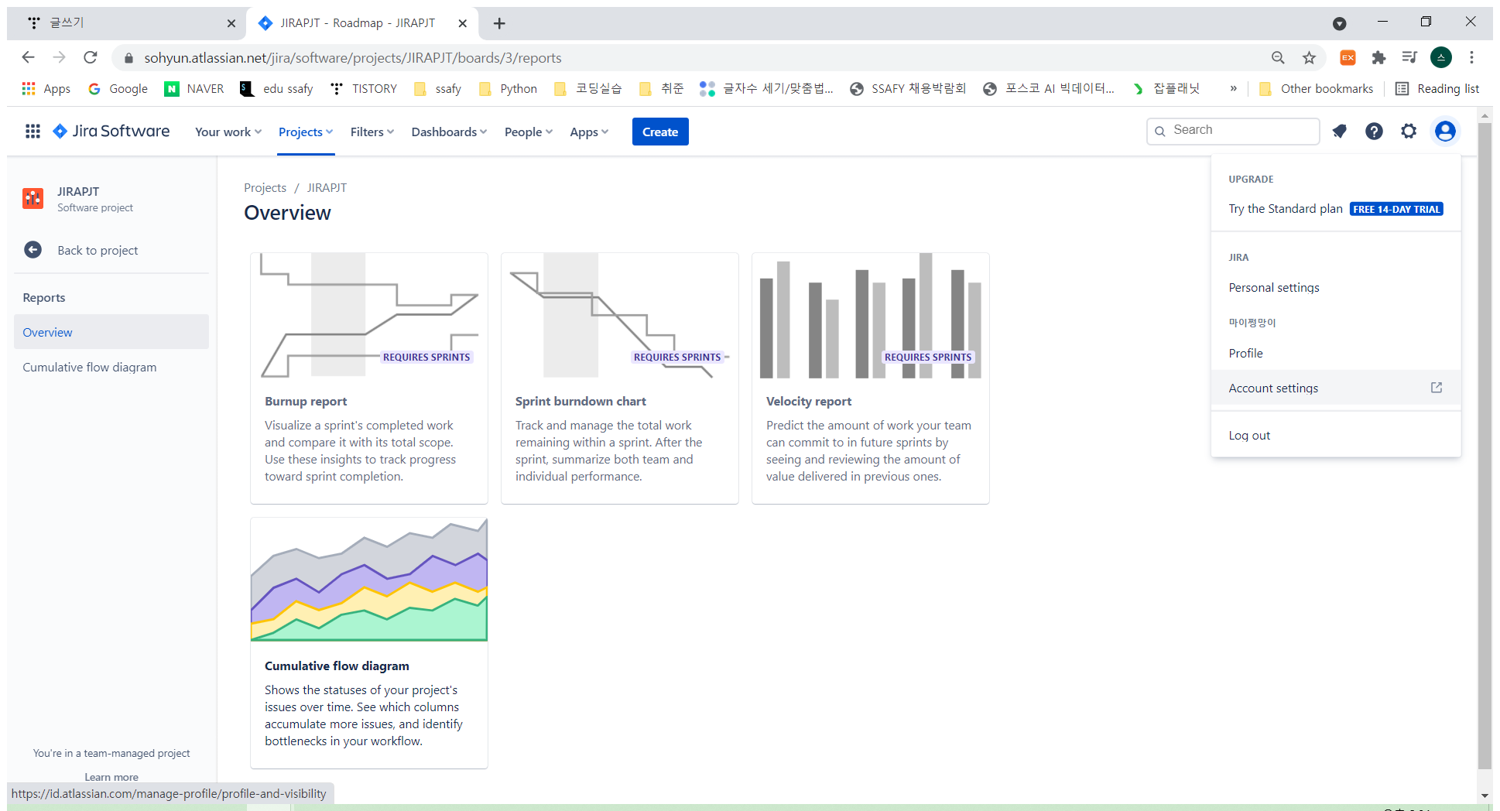Open Other bookmarks folder
The image size is (1500, 811).
[1317, 89]
